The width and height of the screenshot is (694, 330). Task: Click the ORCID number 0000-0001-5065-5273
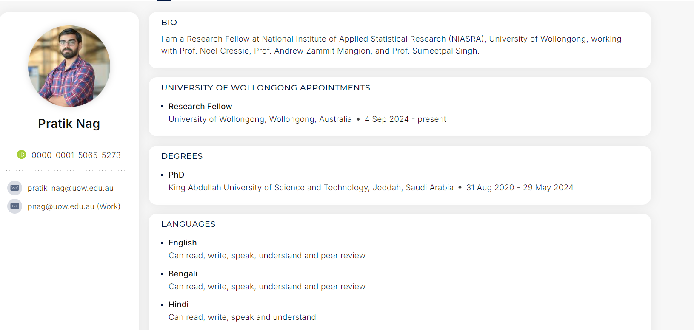tap(76, 155)
